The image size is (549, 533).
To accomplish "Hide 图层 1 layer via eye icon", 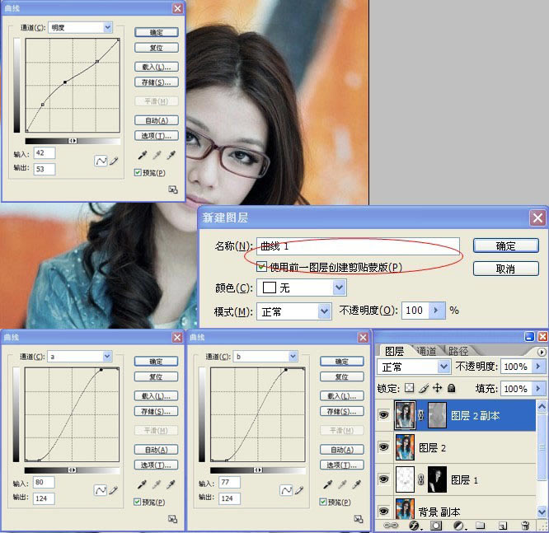I will coord(384,479).
